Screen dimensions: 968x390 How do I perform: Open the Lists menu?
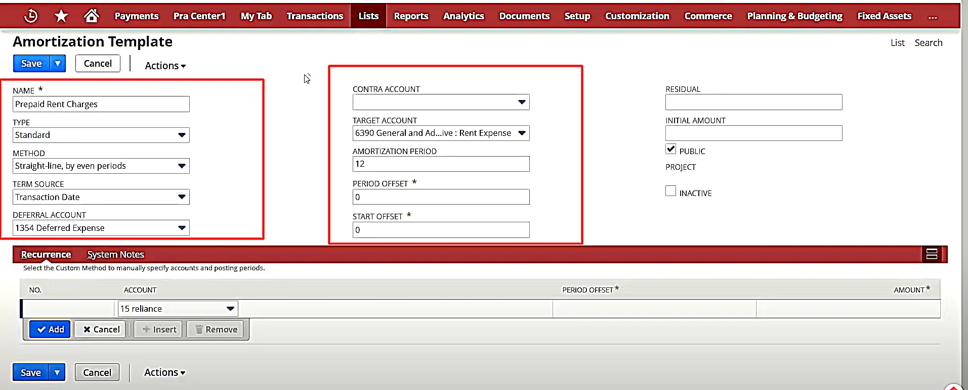point(368,16)
